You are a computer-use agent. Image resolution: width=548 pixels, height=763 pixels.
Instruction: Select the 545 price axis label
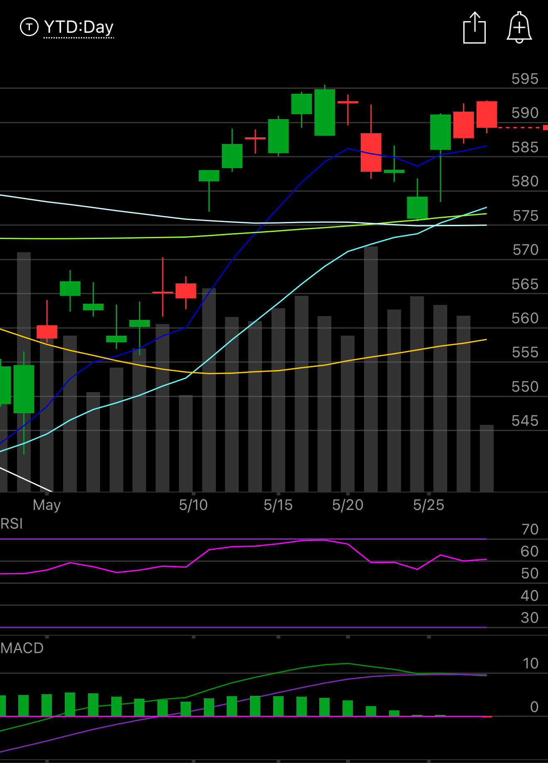pos(525,421)
